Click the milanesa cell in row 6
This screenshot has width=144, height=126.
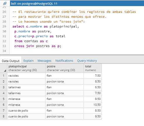tap(26, 105)
